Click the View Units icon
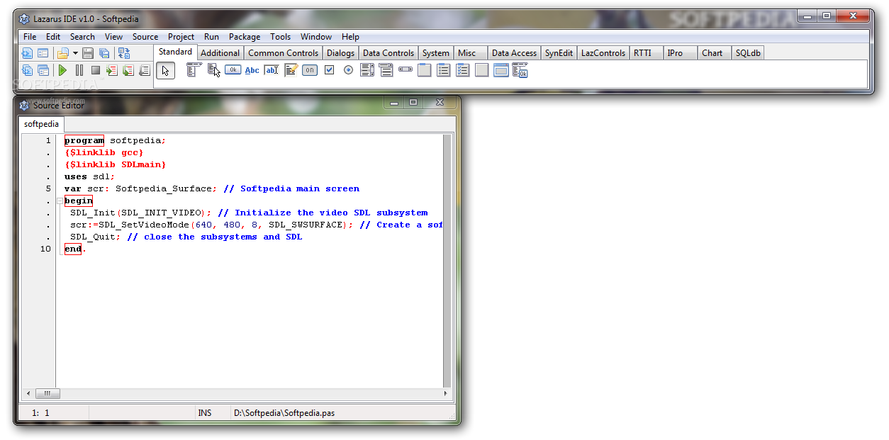This screenshot has width=889, height=440. click(27, 70)
